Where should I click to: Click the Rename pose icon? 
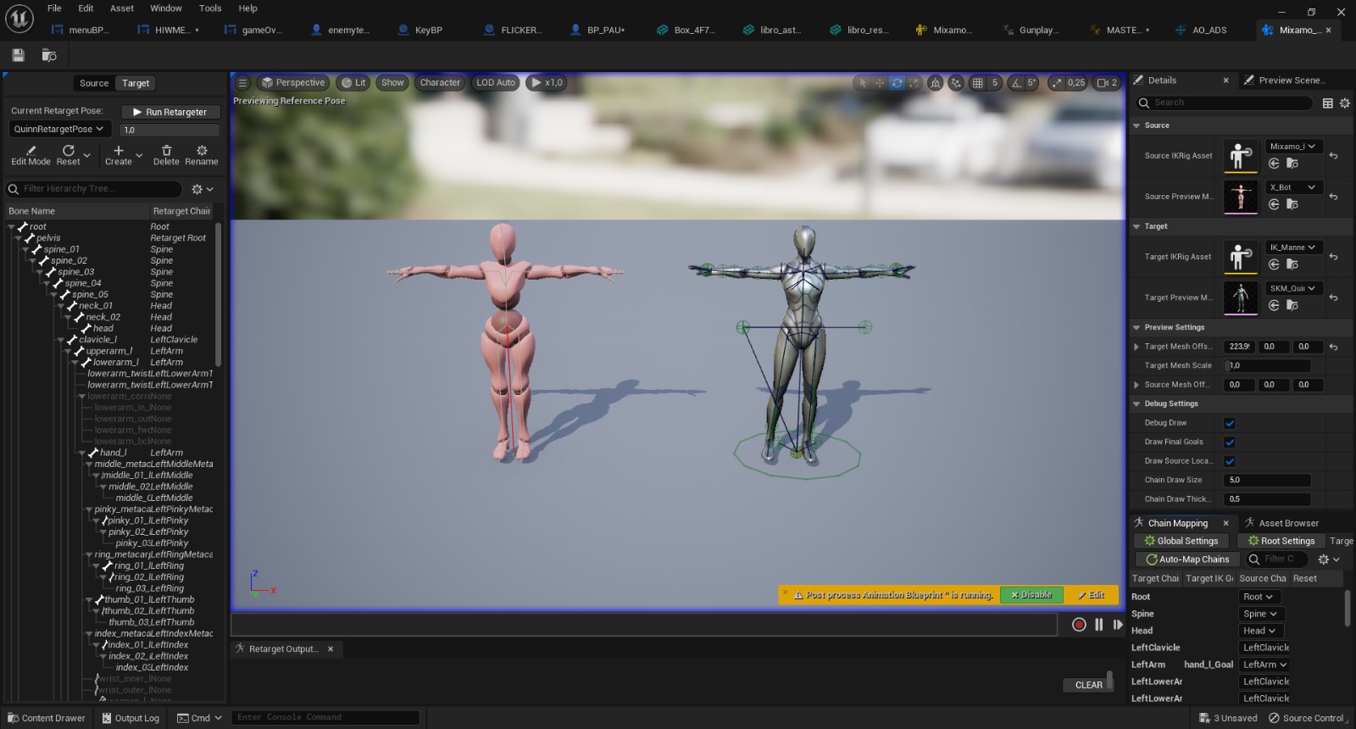[x=202, y=151]
